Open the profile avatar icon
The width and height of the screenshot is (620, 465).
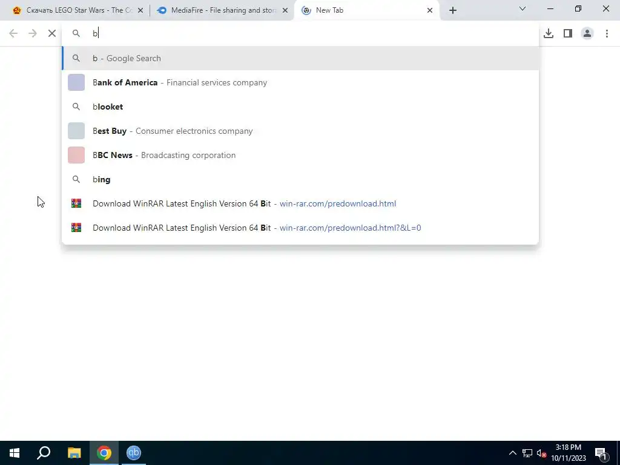[x=587, y=34]
